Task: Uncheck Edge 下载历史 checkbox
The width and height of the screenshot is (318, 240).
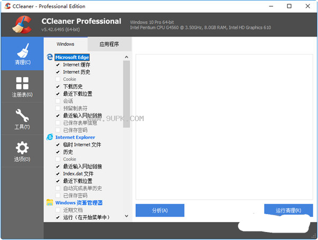Action: [x=58, y=87]
